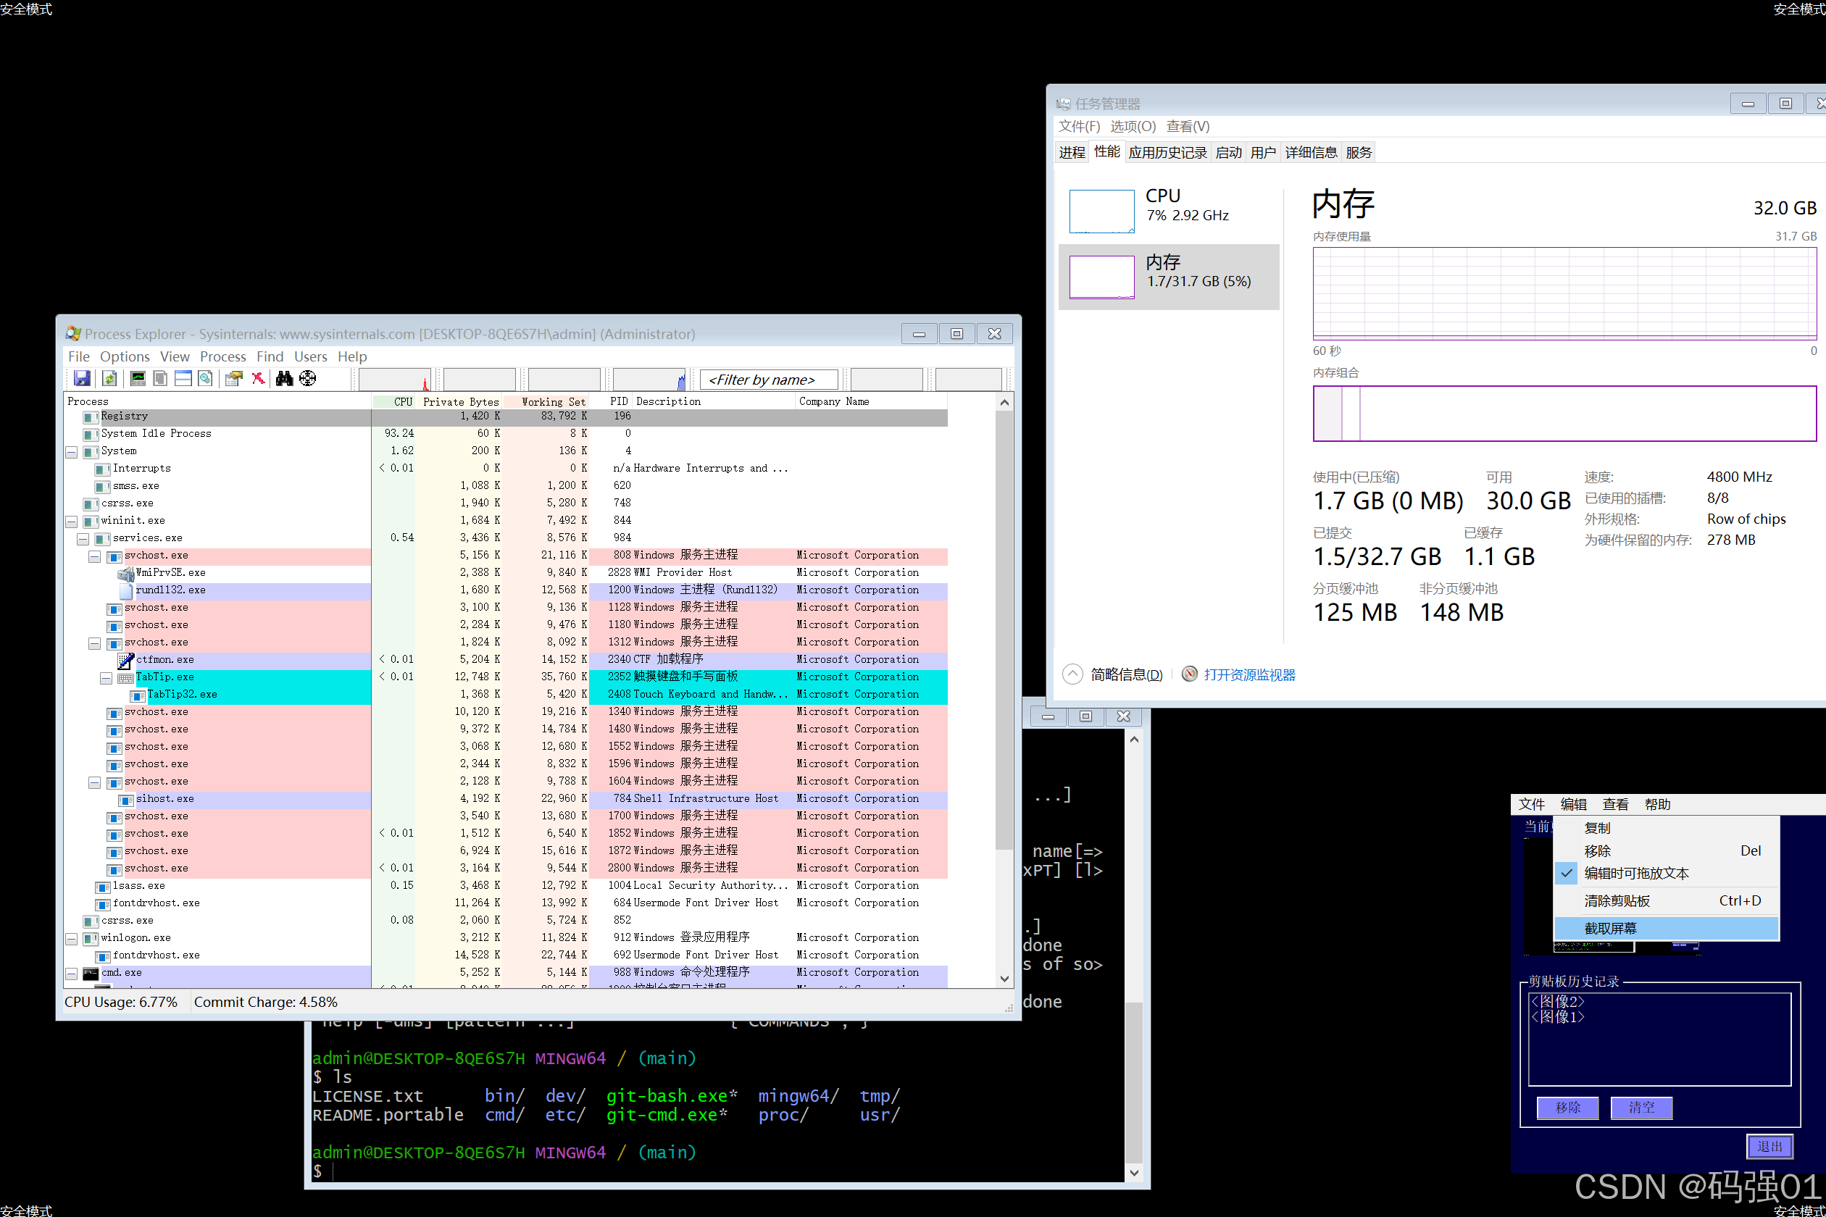The height and width of the screenshot is (1217, 1826).
Task: Open 资源监视器 via the Task Manager link
Action: (1249, 674)
